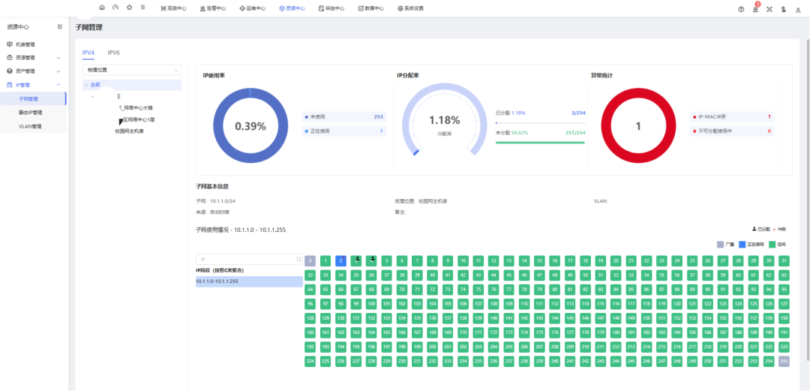Viewport: 810px width, 391px height.
Task: Expand the 资产管理 sidebar menu
Action: [x=59, y=71]
